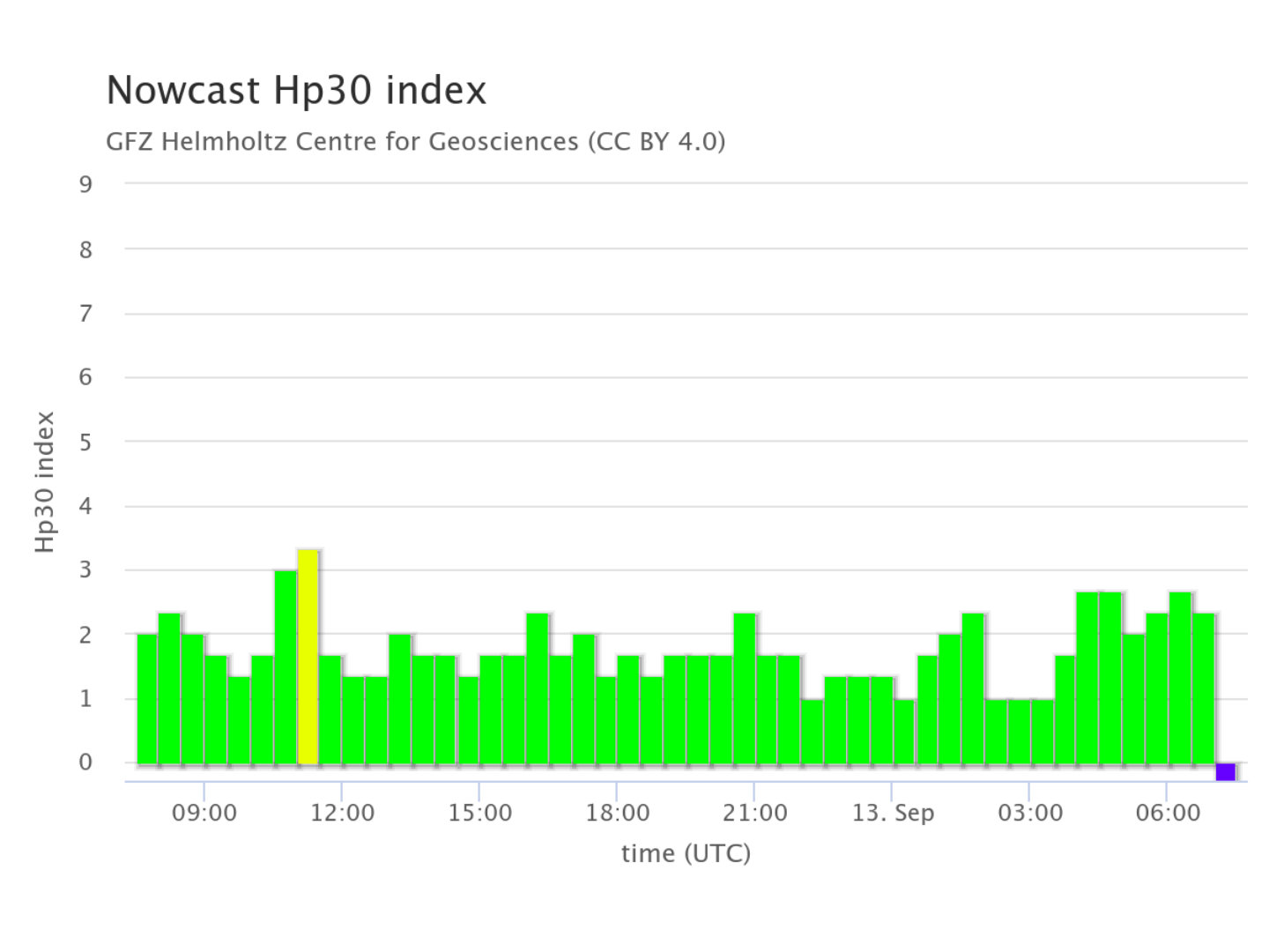Click the GFZ Helmholtz Centre subtitle text
The image size is (1269, 952).
415,141
